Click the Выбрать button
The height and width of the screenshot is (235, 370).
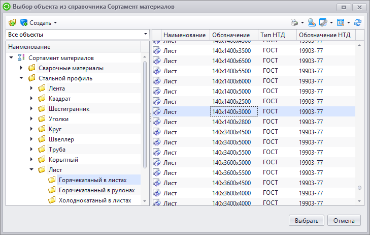[306, 220]
